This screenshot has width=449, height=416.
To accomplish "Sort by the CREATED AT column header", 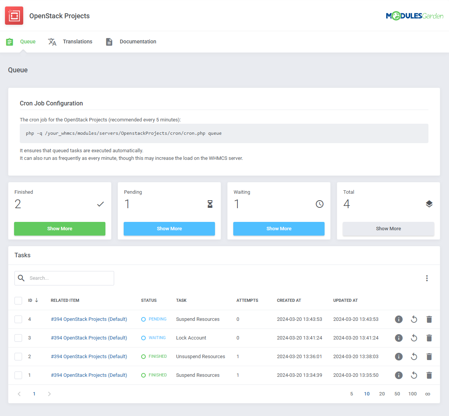I will pyautogui.click(x=289, y=300).
